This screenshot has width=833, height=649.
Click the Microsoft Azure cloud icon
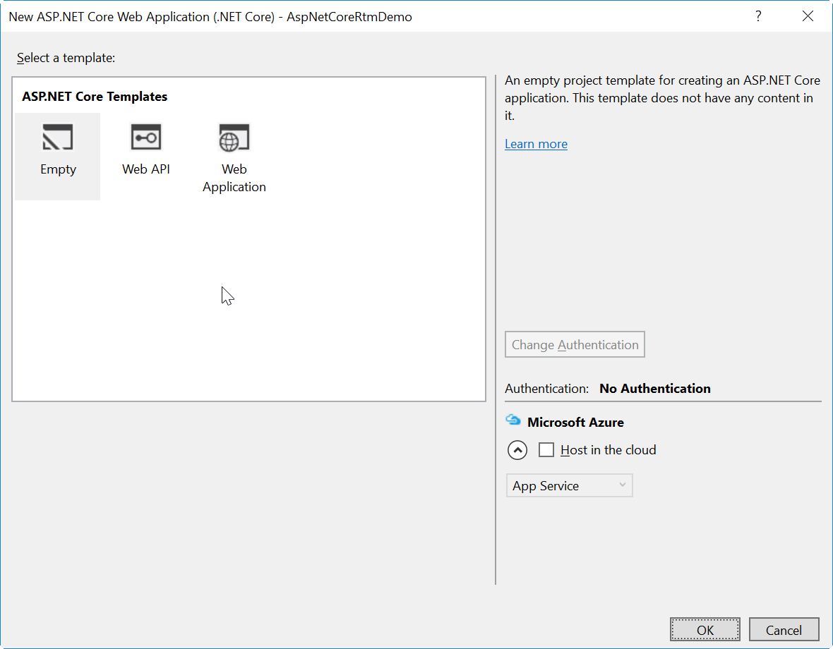point(513,421)
